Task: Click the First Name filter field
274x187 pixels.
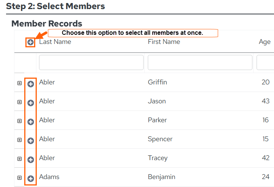Action: [200, 62]
